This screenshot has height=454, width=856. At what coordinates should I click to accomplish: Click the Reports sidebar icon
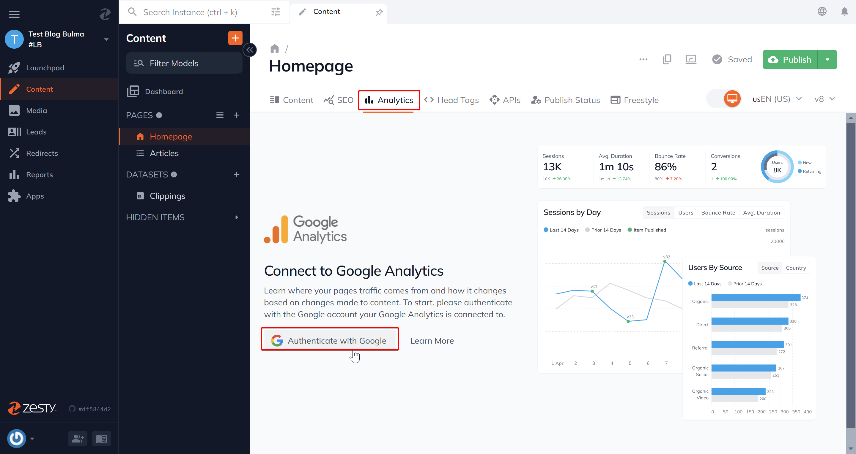click(15, 174)
